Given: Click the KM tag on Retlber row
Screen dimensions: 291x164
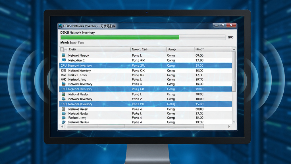Looking at the screenshot, I should pos(63,75).
